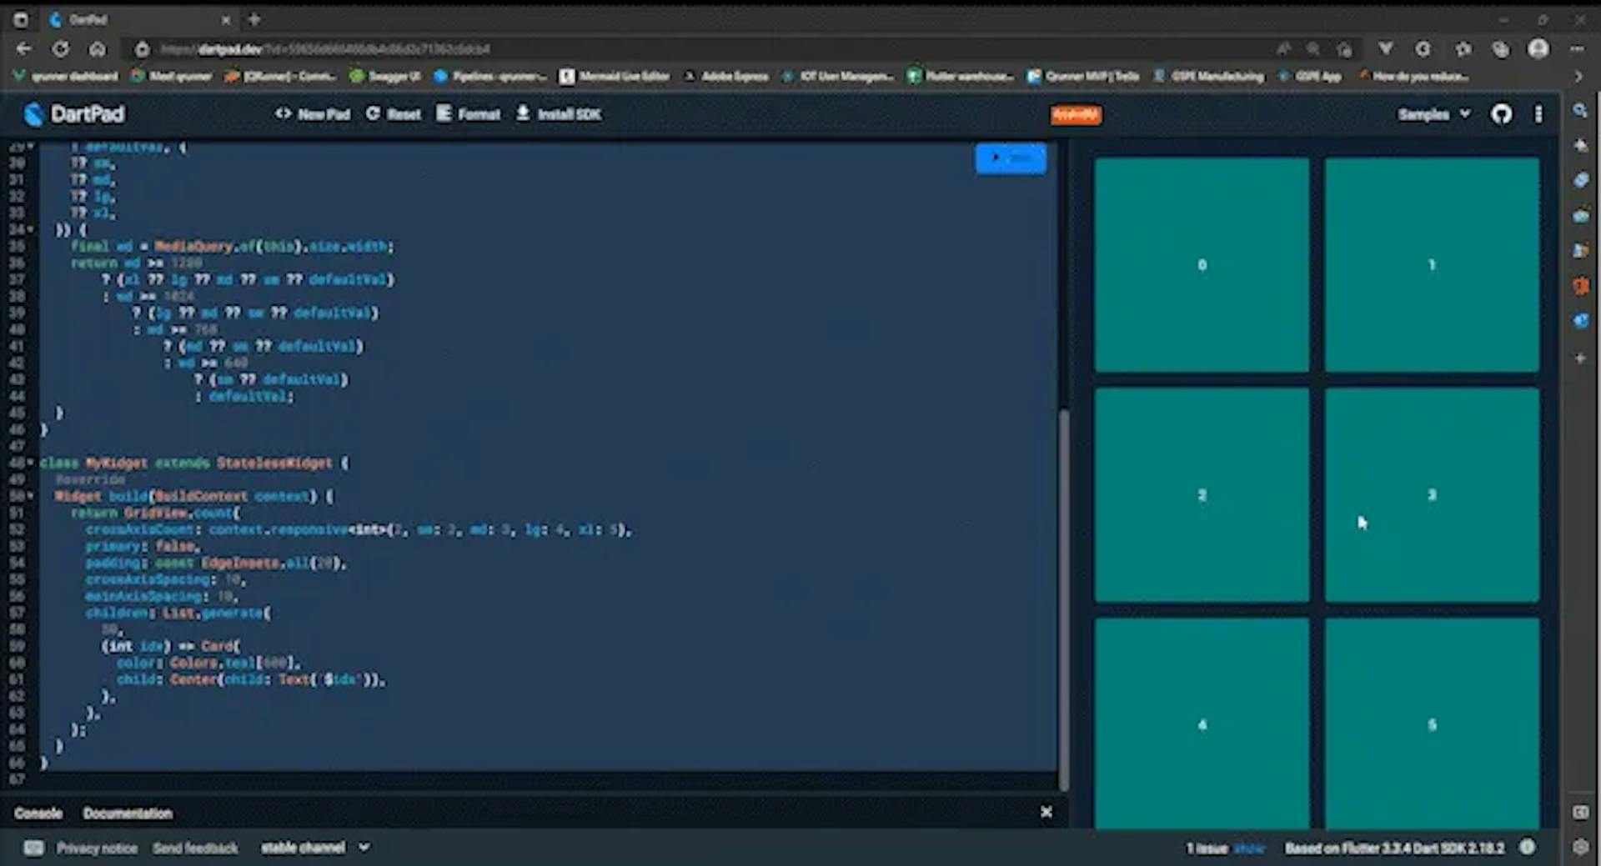Open the GitHub repository icon
The height and width of the screenshot is (866, 1601).
[1501, 114]
